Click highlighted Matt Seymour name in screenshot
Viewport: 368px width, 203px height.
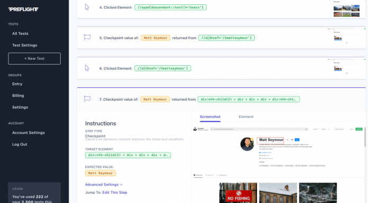270,140
